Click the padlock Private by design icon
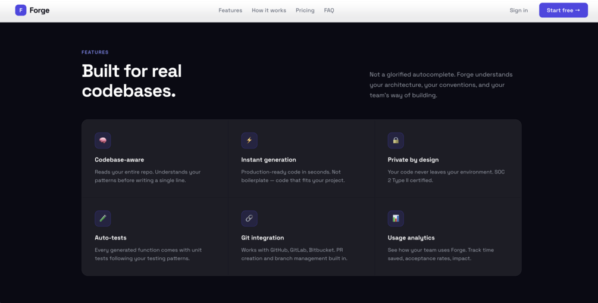The width and height of the screenshot is (598, 303). click(396, 140)
